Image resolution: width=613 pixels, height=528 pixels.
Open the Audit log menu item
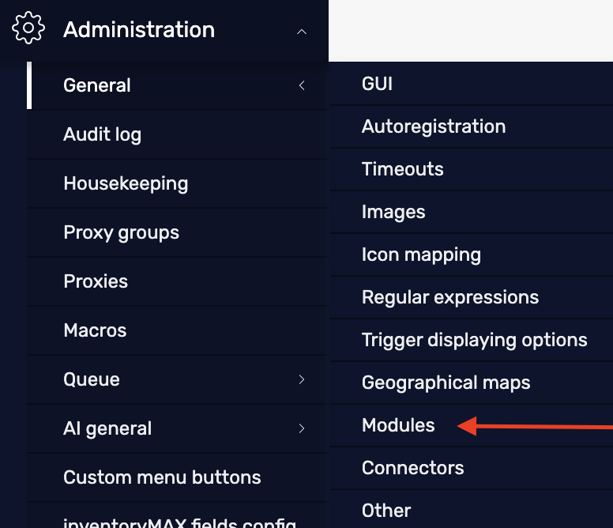tap(102, 134)
